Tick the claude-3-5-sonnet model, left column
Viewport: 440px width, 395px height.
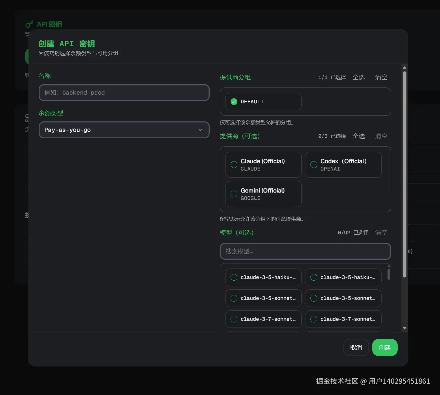pyautogui.click(x=263, y=298)
